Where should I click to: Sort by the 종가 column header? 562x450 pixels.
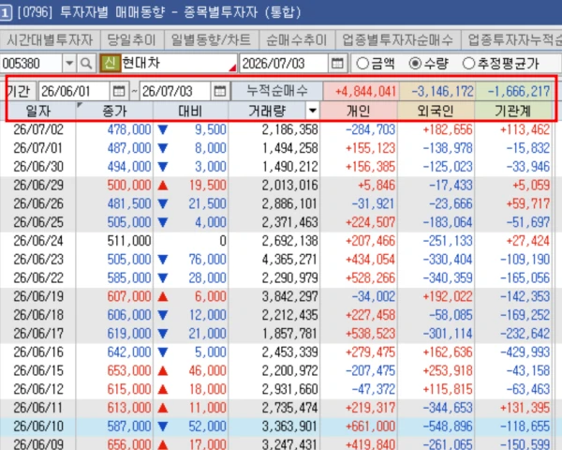click(x=114, y=111)
